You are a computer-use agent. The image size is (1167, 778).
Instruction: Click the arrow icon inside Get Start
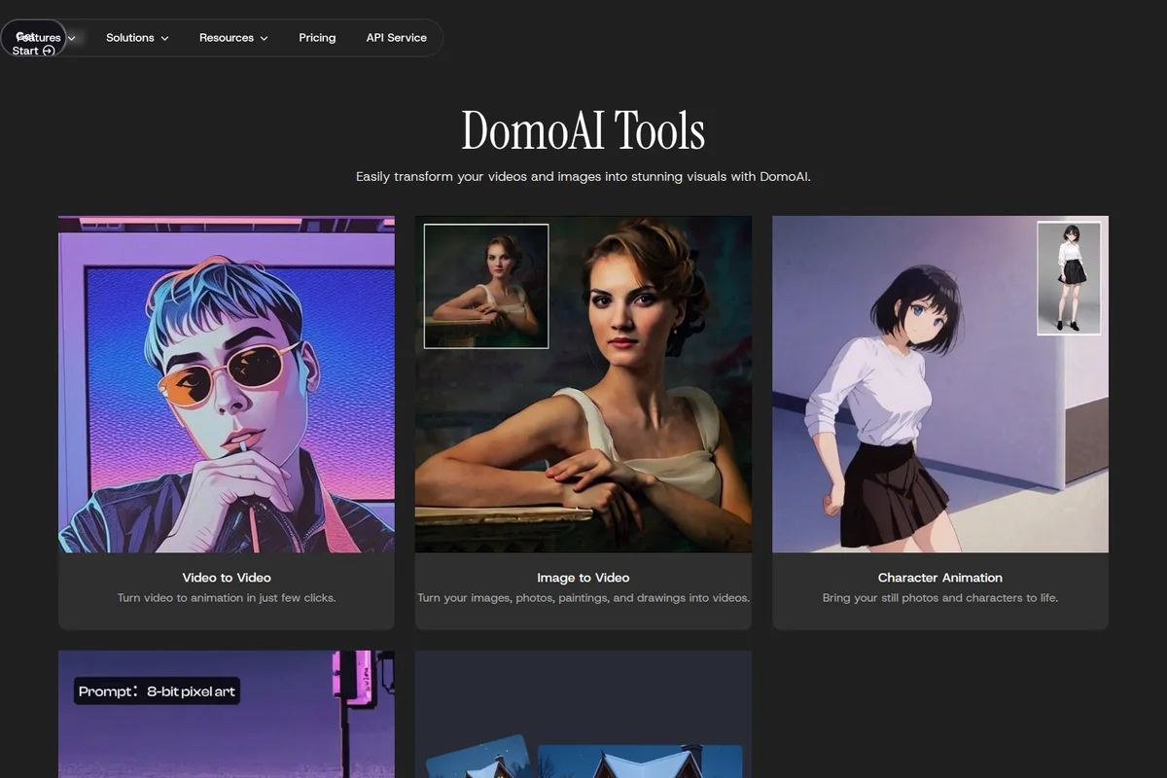[x=49, y=51]
